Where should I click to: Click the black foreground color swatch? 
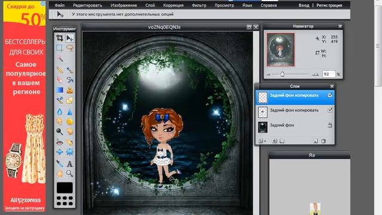pos(64,188)
